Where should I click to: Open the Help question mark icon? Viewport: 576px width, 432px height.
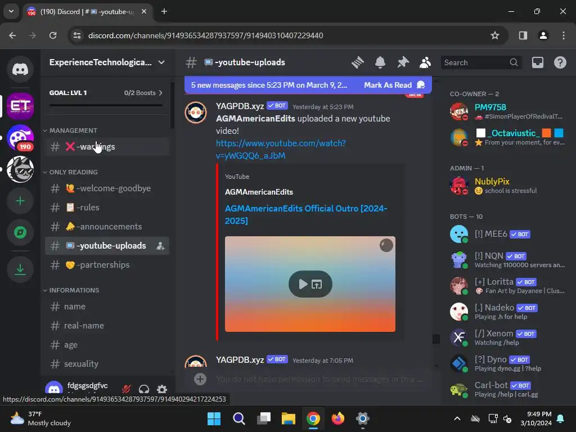[560, 62]
